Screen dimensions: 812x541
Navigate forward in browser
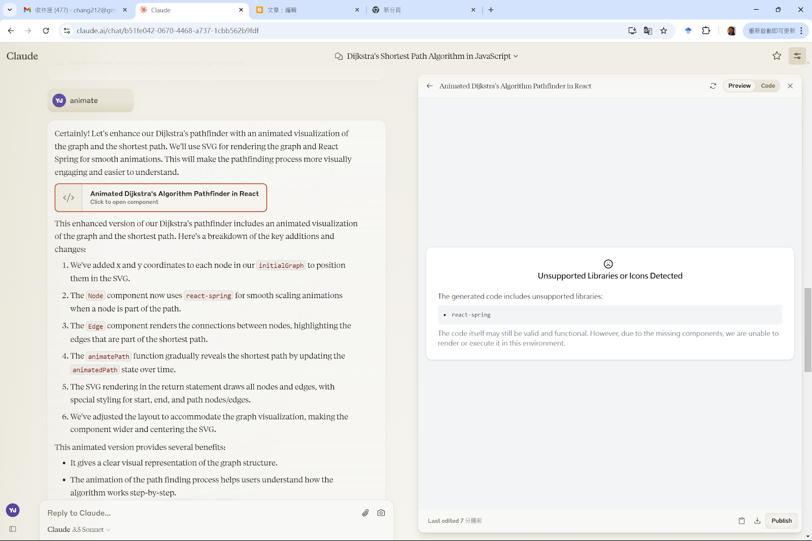click(28, 31)
